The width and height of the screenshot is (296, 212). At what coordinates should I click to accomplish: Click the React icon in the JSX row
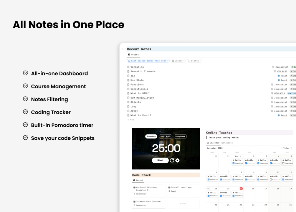(279, 76)
